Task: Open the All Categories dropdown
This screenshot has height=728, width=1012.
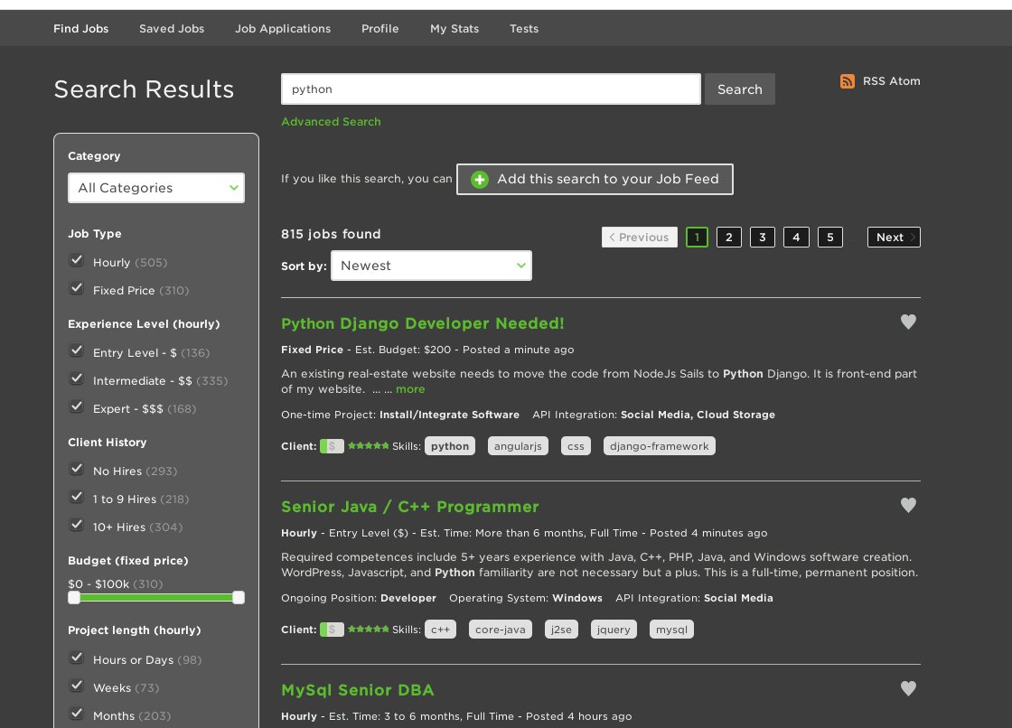Action: 156,188
